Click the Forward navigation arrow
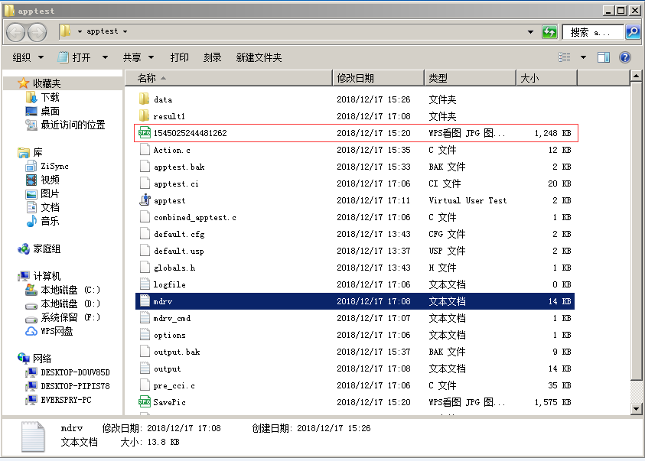The height and width of the screenshot is (461, 645). 37,32
